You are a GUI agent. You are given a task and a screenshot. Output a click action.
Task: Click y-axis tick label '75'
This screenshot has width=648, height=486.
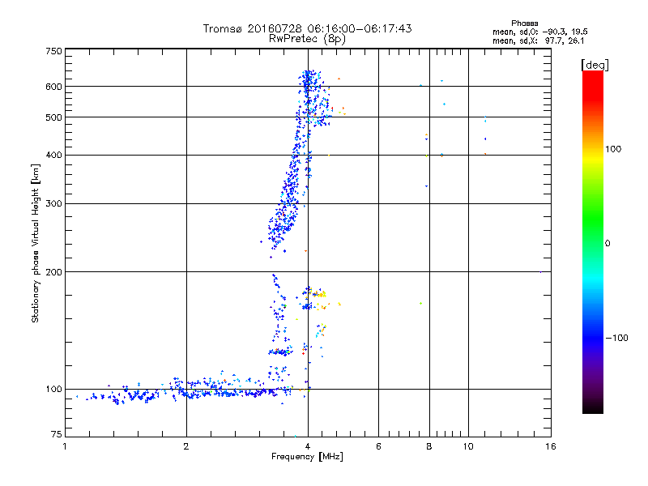[x=57, y=434]
